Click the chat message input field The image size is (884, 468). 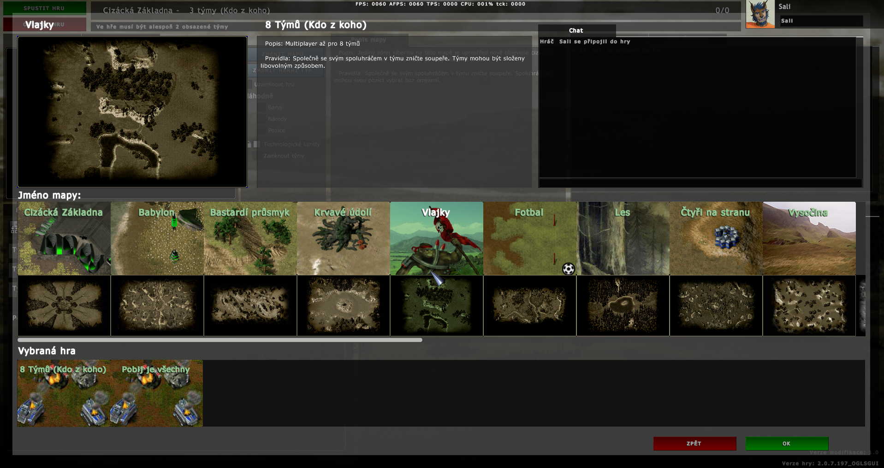coord(700,183)
